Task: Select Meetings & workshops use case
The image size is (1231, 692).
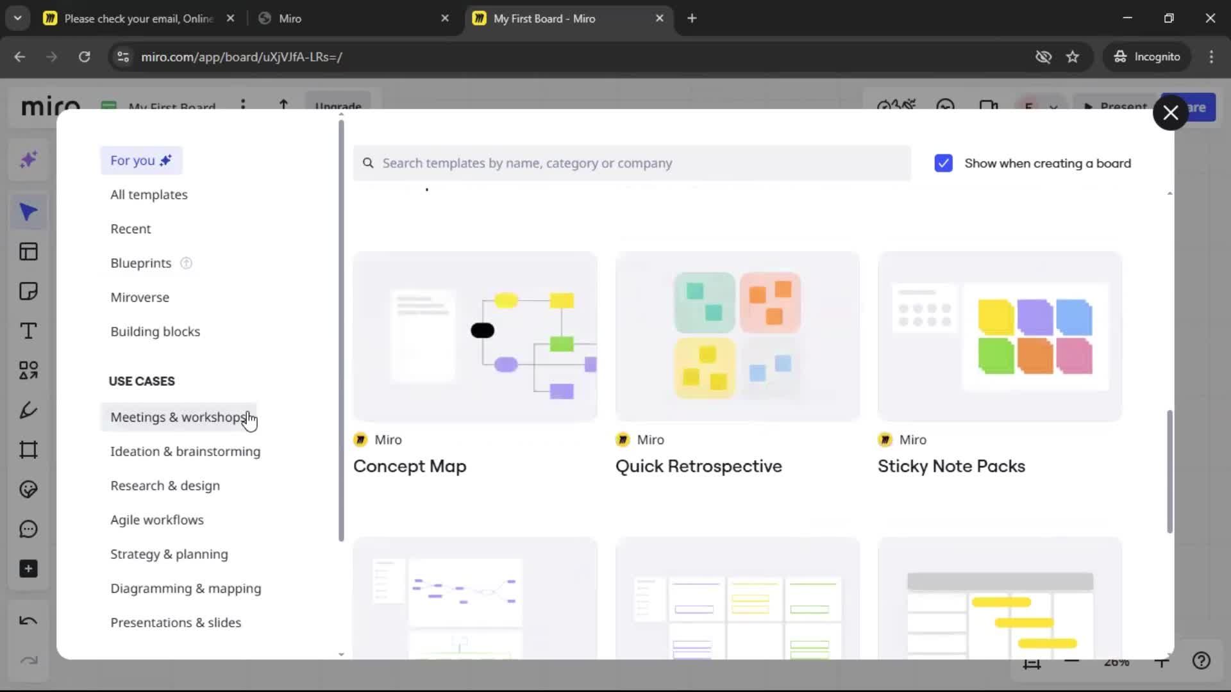Action: pyautogui.click(x=178, y=418)
